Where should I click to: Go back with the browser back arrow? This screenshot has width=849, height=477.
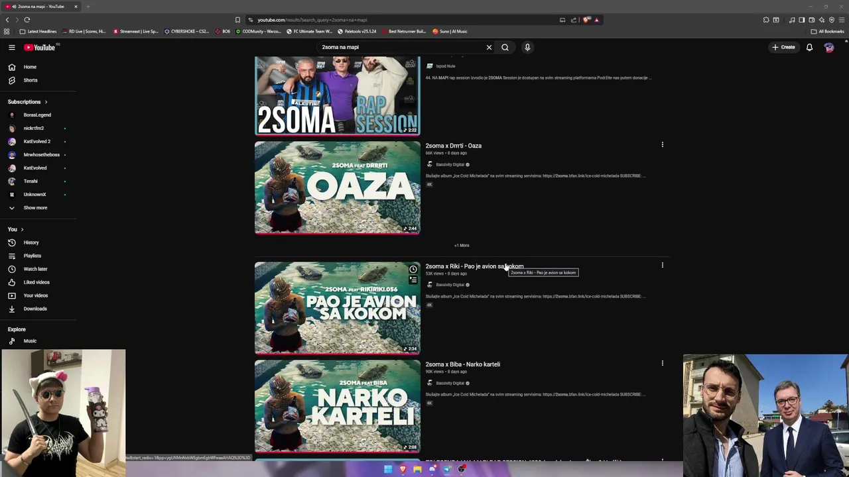pos(7,20)
